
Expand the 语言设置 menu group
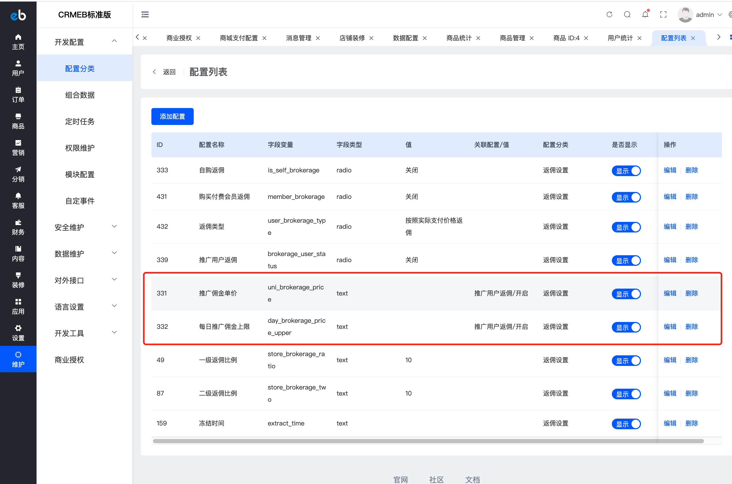click(x=84, y=307)
